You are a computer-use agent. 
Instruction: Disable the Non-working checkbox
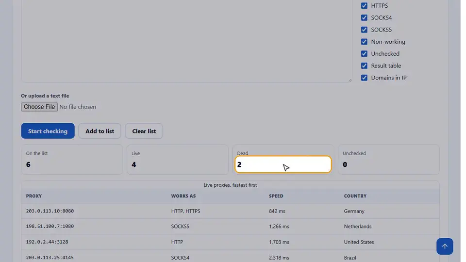pos(364,42)
